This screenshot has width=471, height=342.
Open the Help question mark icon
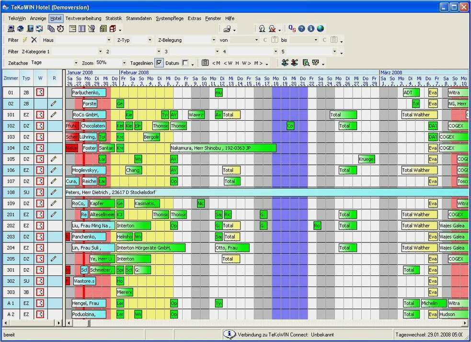pos(301,28)
